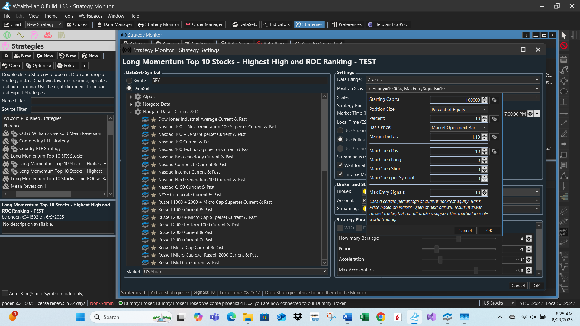Click the pink building blocks icon

click(48, 35)
